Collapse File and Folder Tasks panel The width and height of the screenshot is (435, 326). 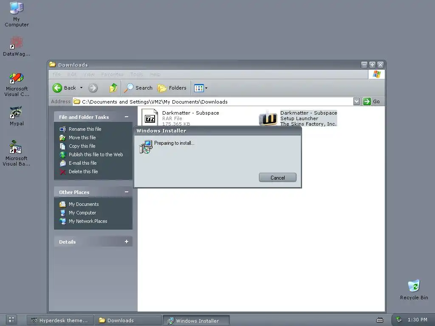[x=127, y=117]
